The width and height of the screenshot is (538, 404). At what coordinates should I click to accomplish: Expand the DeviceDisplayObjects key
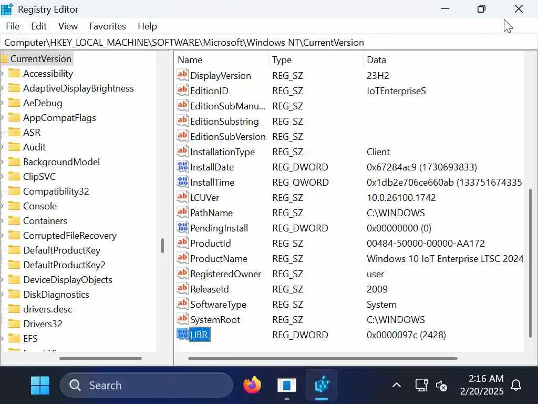pyautogui.click(x=3, y=280)
